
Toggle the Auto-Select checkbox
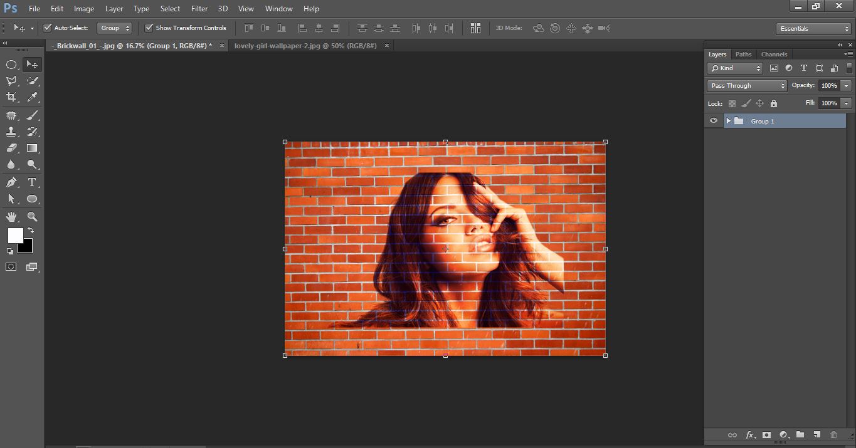47,28
